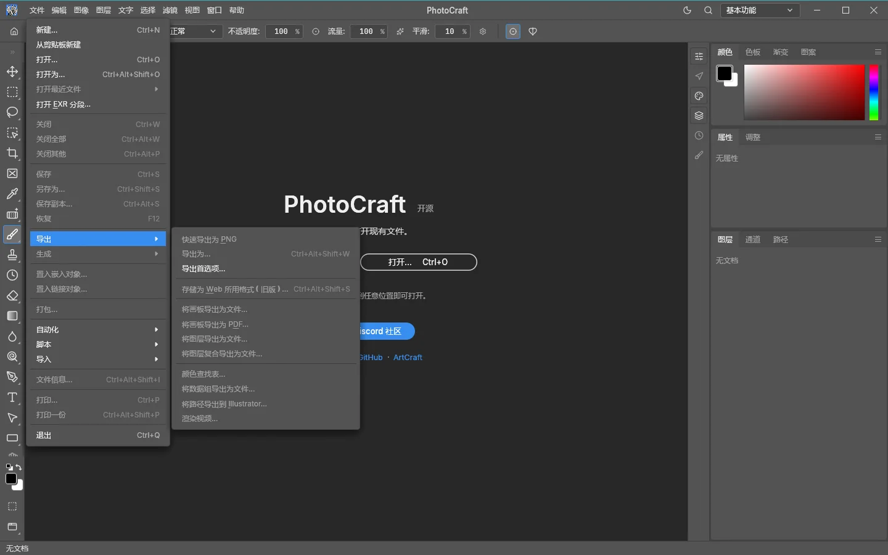Screen dimensions: 888x555
Task: Click the opacity value field
Action: [x=284, y=31]
